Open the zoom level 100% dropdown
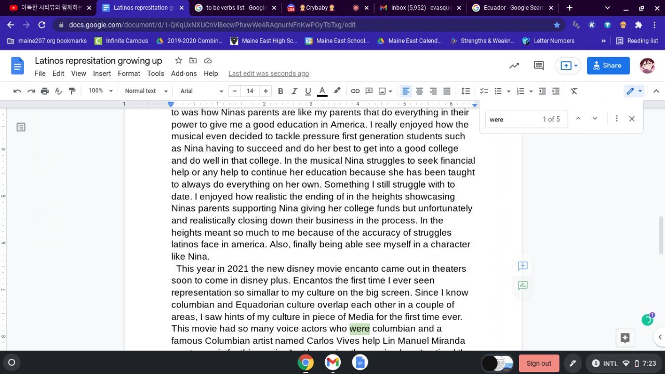Image resolution: width=665 pixels, height=374 pixels. tap(100, 91)
